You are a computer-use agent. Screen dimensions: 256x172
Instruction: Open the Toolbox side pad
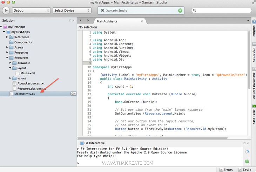[x=254, y=28]
